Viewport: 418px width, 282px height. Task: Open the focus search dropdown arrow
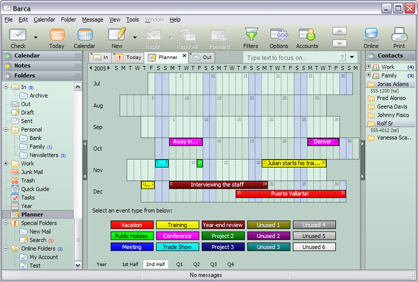click(352, 57)
